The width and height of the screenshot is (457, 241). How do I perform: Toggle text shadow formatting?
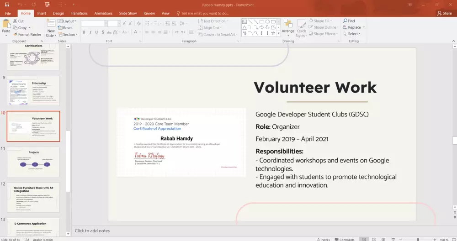click(x=102, y=32)
